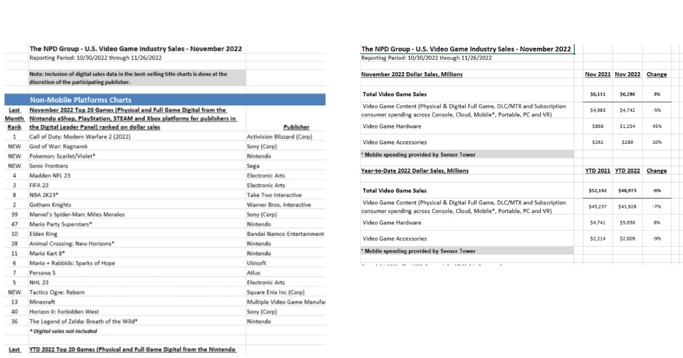Select the $1,254 hardware sales cell
Viewport: 683px width, 358px height.
click(627, 126)
